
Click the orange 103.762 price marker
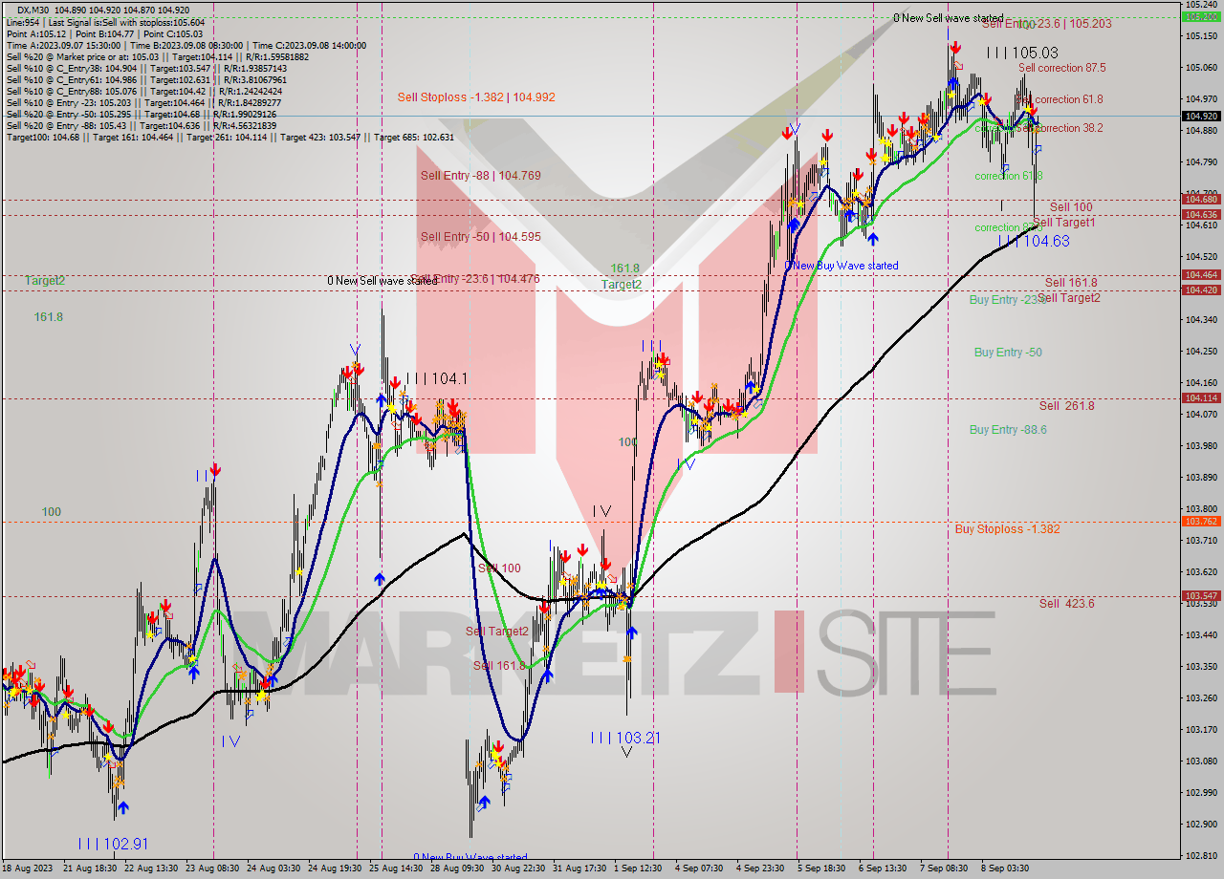(1200, 522)
